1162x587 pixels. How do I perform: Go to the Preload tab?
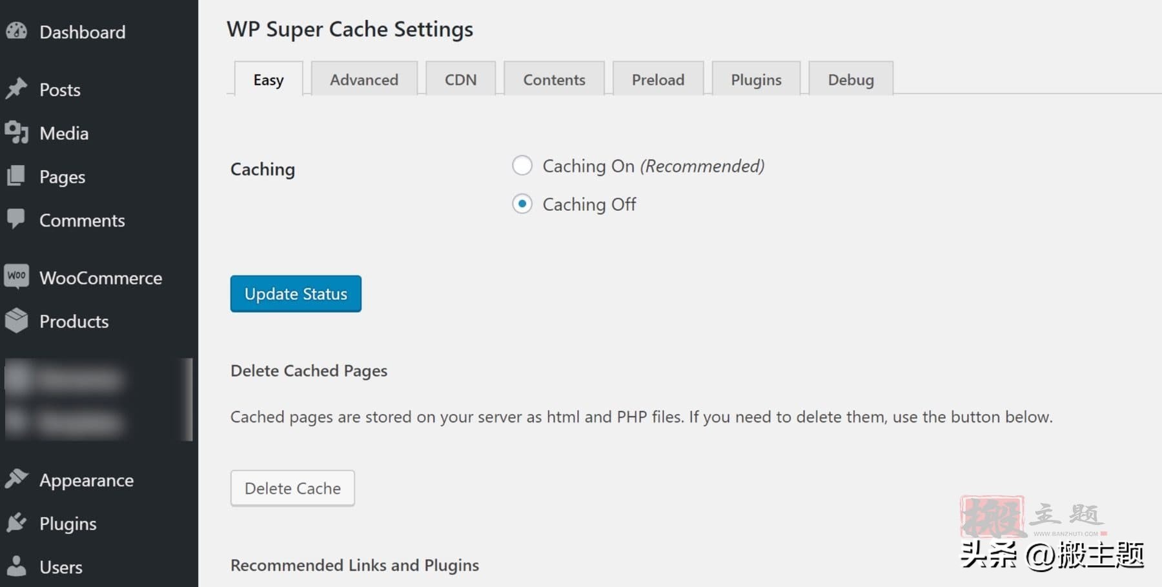pos(658,79)
